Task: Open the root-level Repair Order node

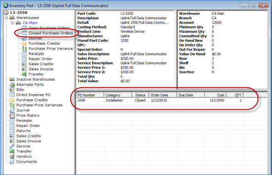Action: point(28,125)
